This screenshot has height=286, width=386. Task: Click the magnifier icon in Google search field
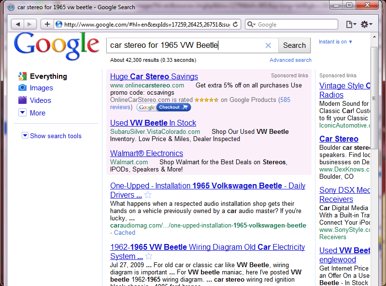(251, 24)
